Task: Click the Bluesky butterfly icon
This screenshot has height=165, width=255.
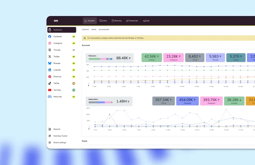Action: tap(50, 63)
